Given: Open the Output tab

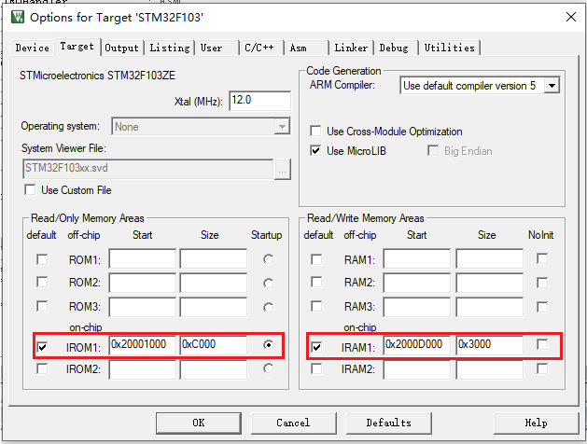Looking at the screenshot, I should pyautogui.click(x=121, y=48).
